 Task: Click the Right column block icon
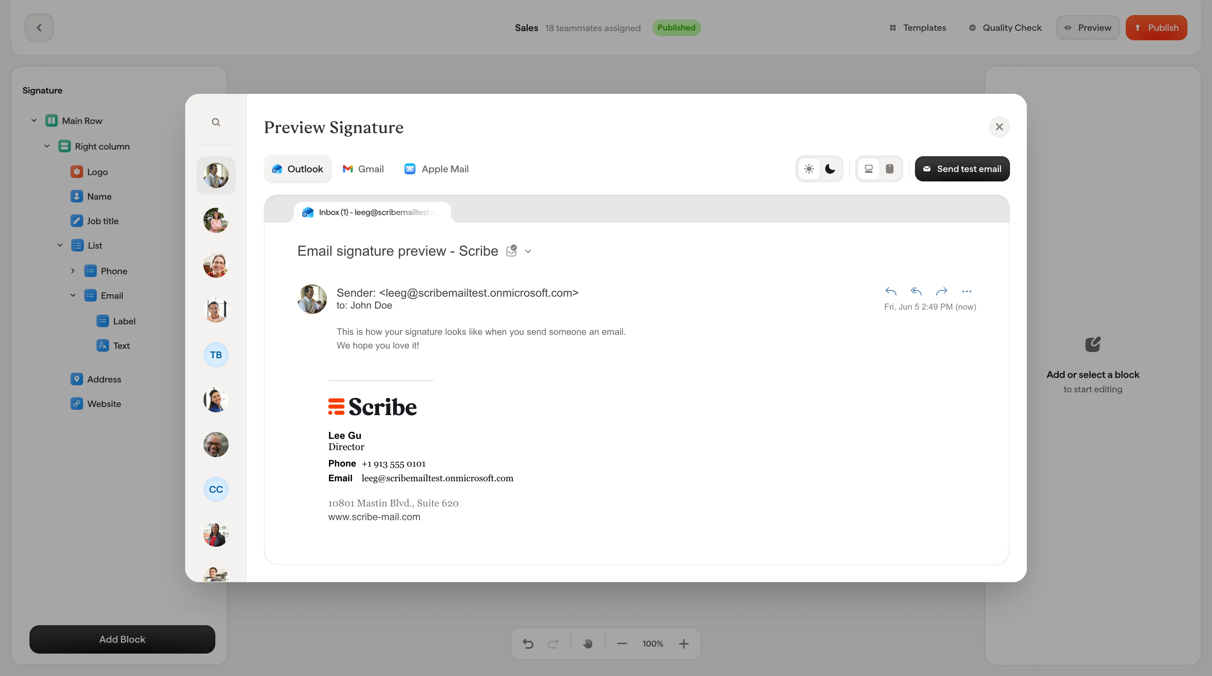pos(65,146)
